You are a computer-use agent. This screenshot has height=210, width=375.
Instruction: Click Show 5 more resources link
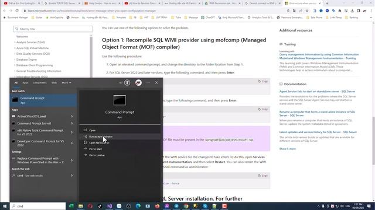(x=288, y=149)
